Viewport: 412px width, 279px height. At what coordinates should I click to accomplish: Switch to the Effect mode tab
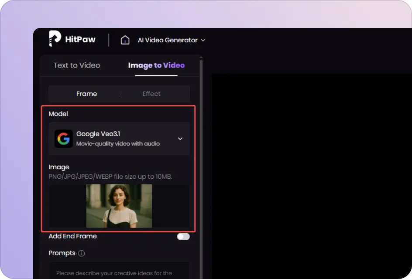151,94
